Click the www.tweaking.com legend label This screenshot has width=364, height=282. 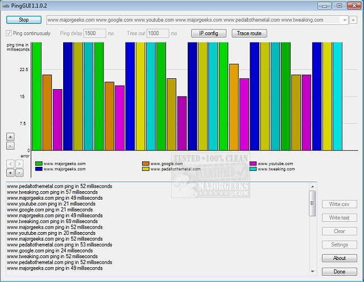click(x=276, y=169)
